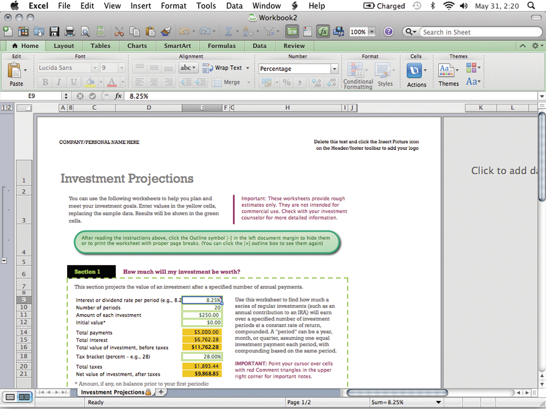Viewport: 546px width, 409px height.
Task: Open the Format menu
Action: tap(173, 6)
